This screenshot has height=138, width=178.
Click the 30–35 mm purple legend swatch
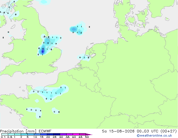(63, 134)
